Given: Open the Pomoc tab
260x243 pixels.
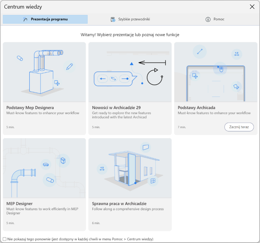Looking at the screenshot, I should tap(215, 20).
